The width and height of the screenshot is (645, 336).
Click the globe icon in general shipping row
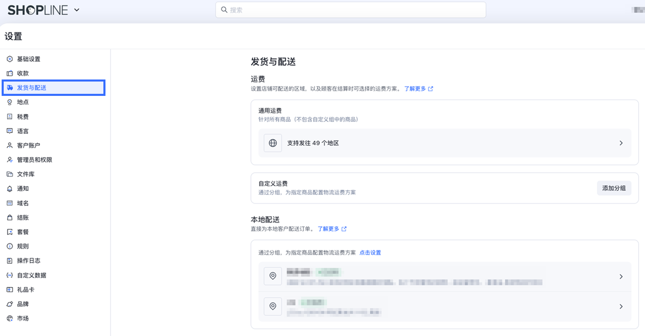tap(273, 143)
